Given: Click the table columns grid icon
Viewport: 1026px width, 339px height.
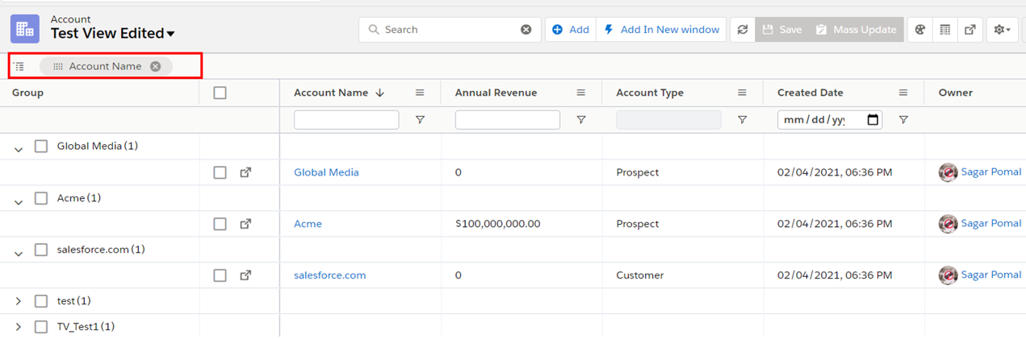Looking at the screenshot, I should (x=945, y=30).
